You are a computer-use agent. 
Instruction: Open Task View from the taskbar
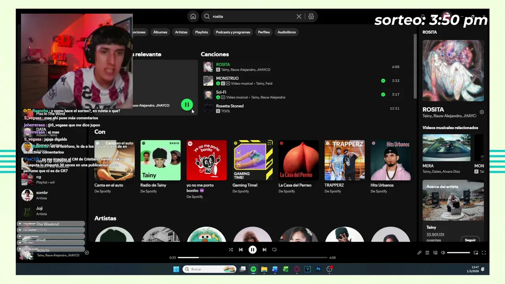click(x=243, y=269)
